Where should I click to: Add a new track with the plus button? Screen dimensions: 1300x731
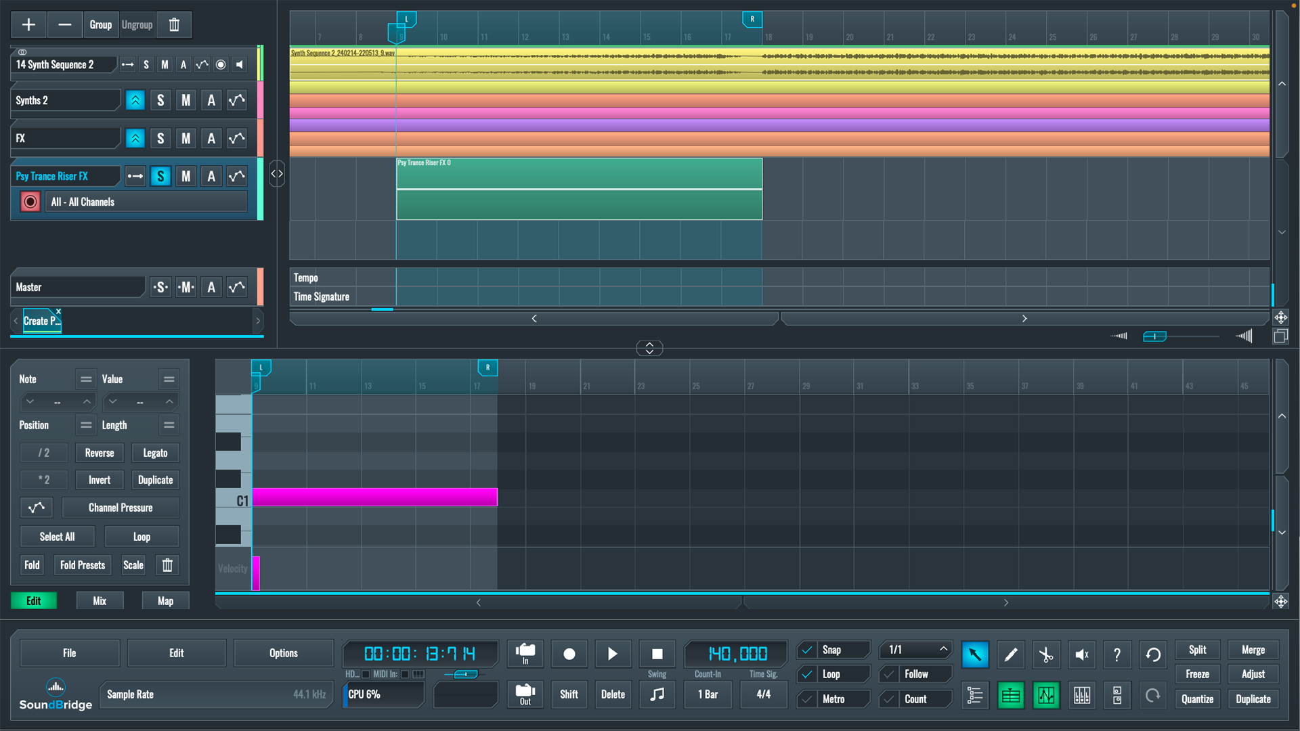28,25
